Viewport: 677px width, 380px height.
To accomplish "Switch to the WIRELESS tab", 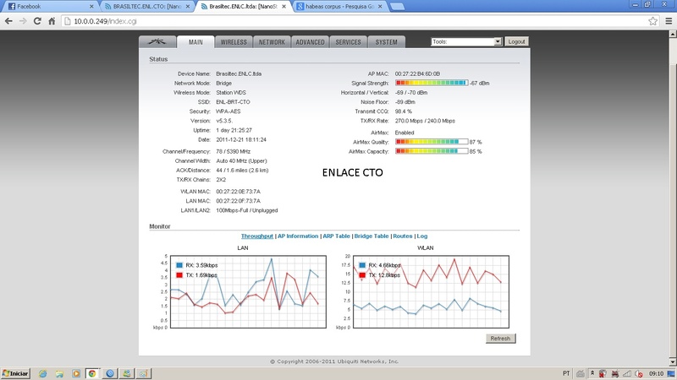I will (234, 41).
